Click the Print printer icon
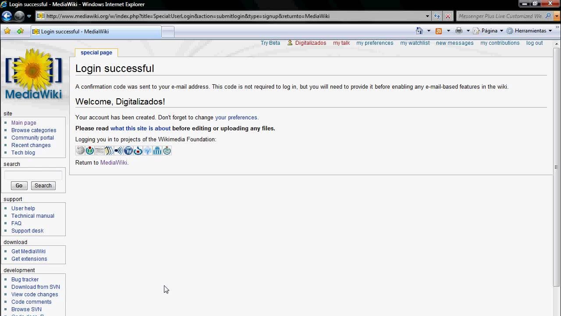The height and width of the screenshot is (316, 561). tap(459, 31)
